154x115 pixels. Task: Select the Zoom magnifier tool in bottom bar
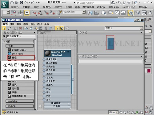tap(125, 112)
